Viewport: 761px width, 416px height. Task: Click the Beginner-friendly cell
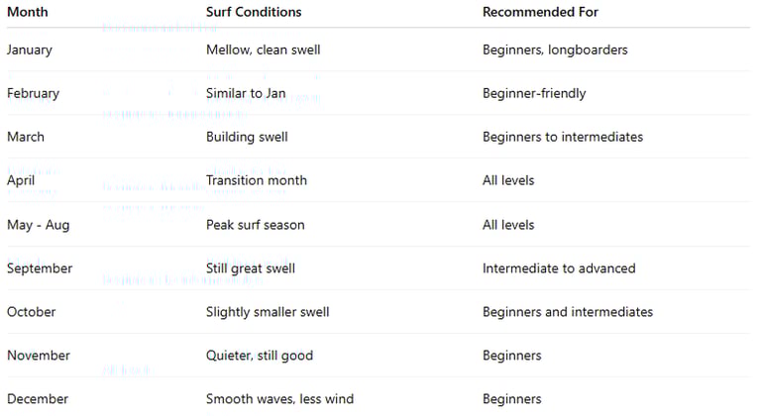click(x=534, y=93)
